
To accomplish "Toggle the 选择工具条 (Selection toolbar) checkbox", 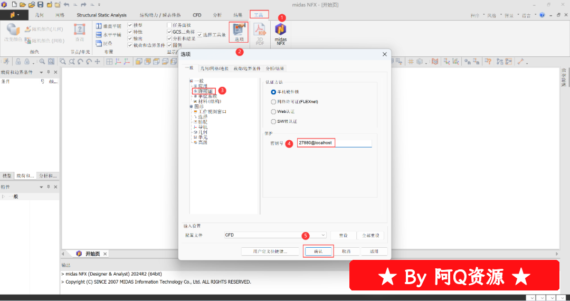I will 199,35.
